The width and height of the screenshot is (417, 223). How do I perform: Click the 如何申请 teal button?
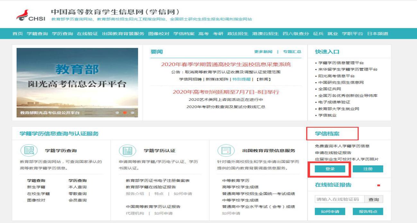point(330,211)
